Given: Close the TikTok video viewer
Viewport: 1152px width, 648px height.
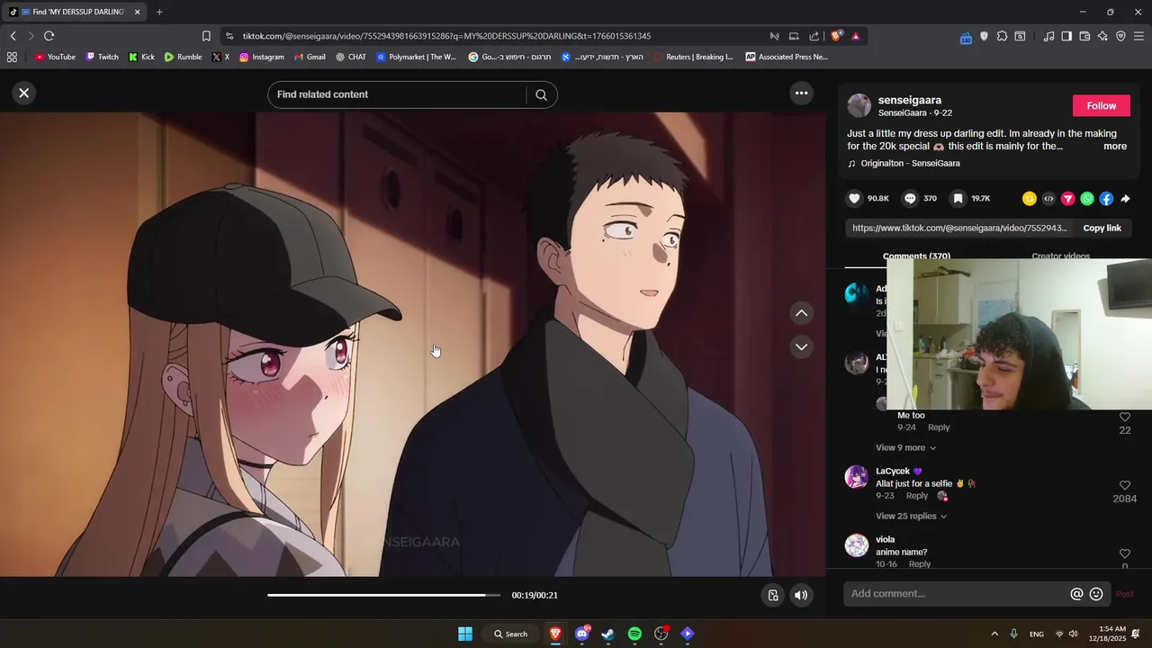Looking at the screenshot, I should coord(24,93).
